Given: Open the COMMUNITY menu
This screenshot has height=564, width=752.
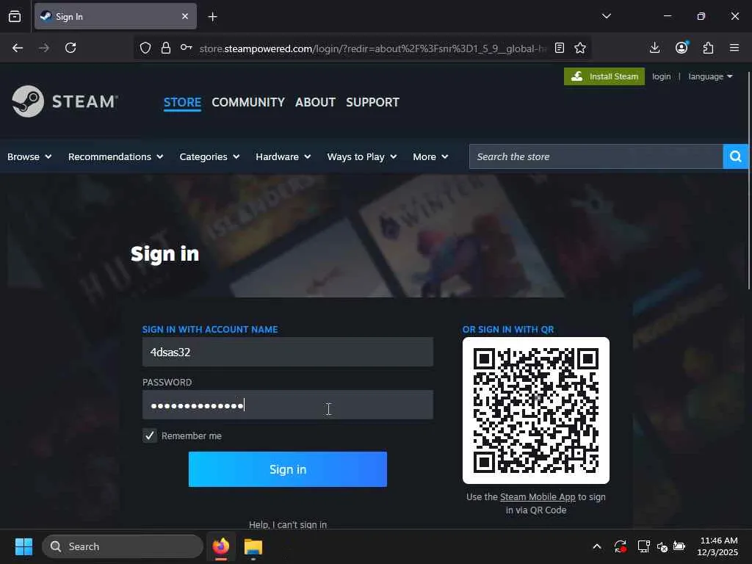Looking at the screenshot, I should pyautogui.click(x=248, y=102).
